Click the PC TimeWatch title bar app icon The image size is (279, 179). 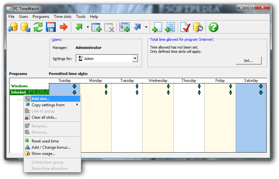[x=9, y=9]
